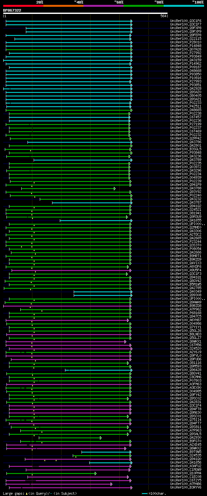Select hit label UniRef100_Q9FEP8
The height and width of the screenshot is (496, 207).
point(186,35)
